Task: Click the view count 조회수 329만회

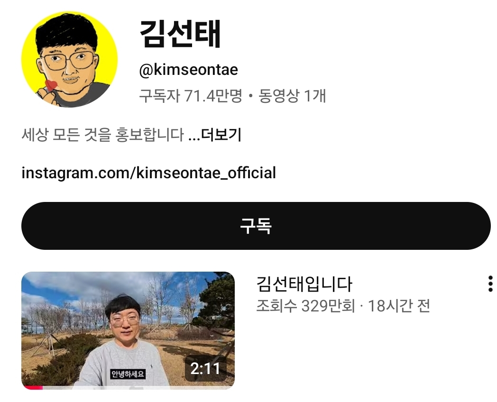Action: [x=305, y=306]
